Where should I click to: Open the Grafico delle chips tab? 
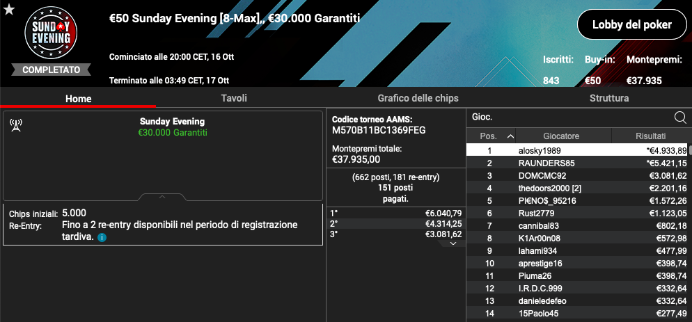(418, 98)
